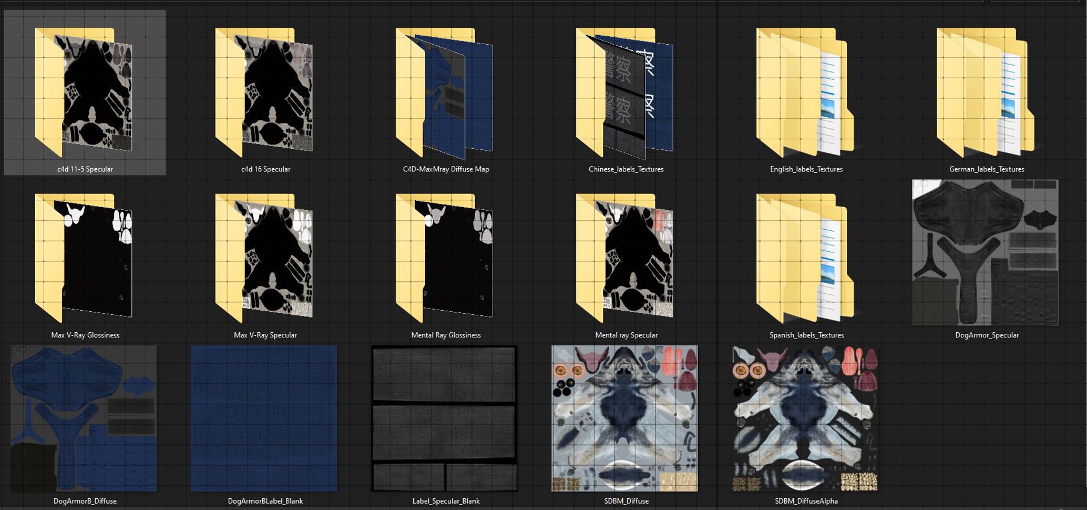Image resolution: width=1087 pixels, height=510 pixels.
Task: Open the Chinese_labels_Textures folder
Action: click(625, 93)
